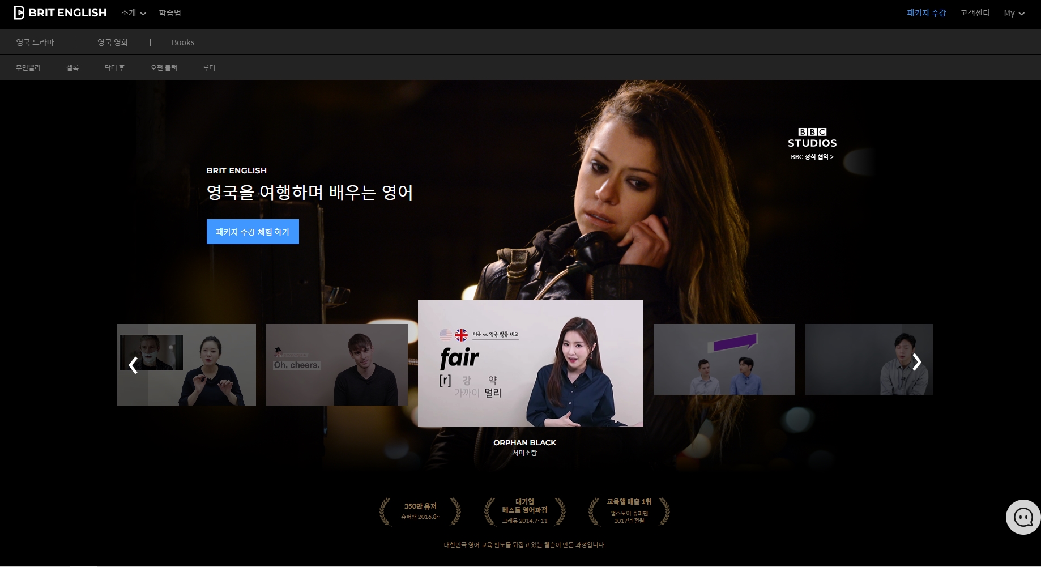This screenshot has height=567, width=1041.
Task: Click the 교육앱 매출 1위 award badge
Action: pyautogui.click(x=629, y=511)
